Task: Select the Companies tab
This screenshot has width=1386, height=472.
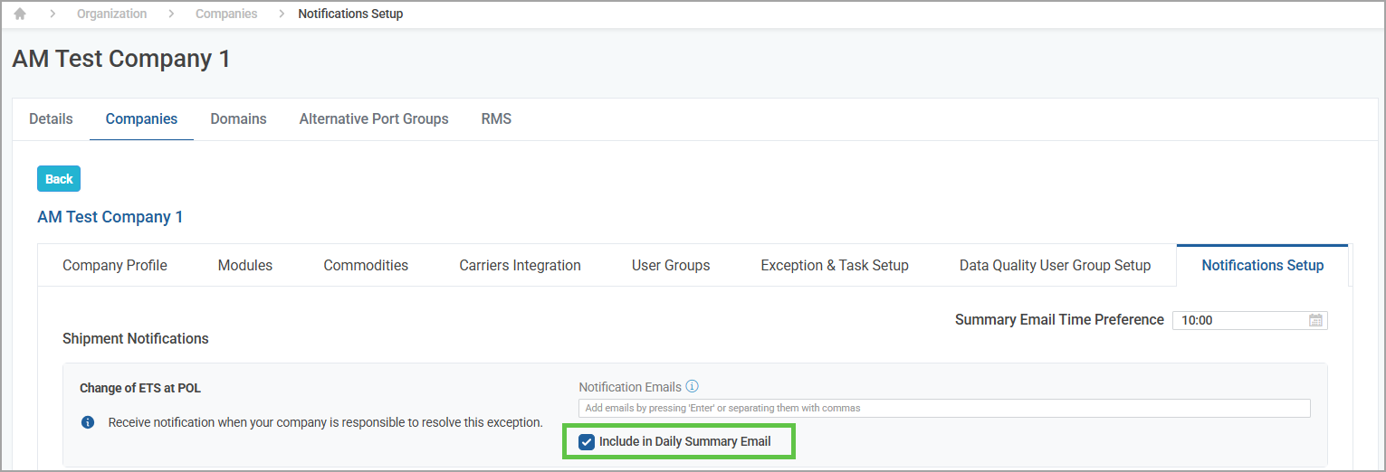Action: [x=141, y=118]
